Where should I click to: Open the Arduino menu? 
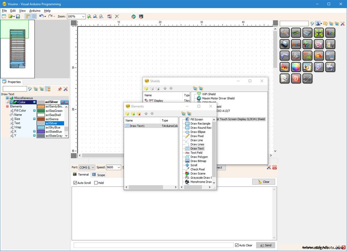pyautogui.click(x=34, y=11)
